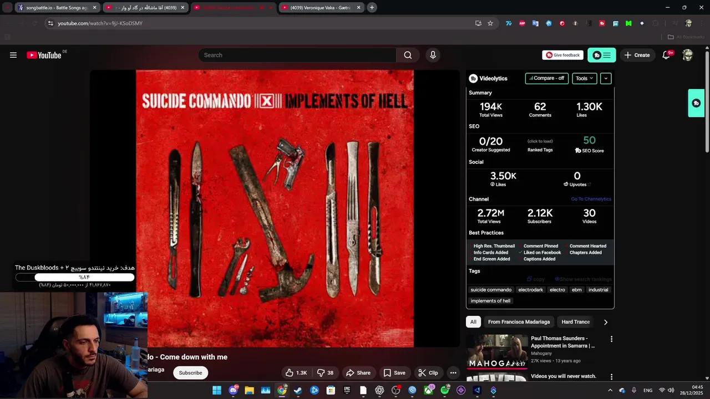The width and height of the screenshot is (710, 399).
Task: Open the AdBlock Plus extension icon
Action: (x=522, y=23)
